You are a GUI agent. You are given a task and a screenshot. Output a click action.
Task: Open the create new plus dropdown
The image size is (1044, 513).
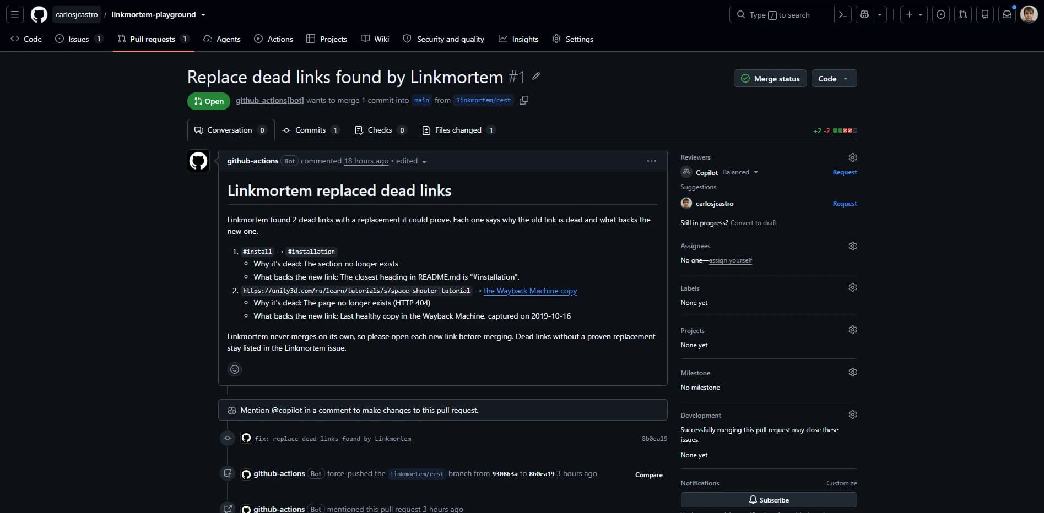click(x=913, y=15)
